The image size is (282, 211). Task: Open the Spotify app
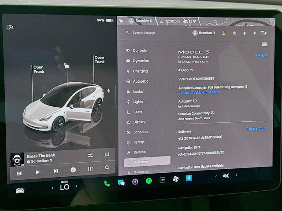tap(149, 181)
